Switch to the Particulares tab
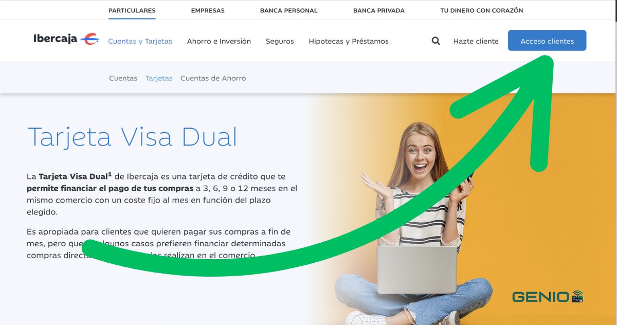 [132, 10]
